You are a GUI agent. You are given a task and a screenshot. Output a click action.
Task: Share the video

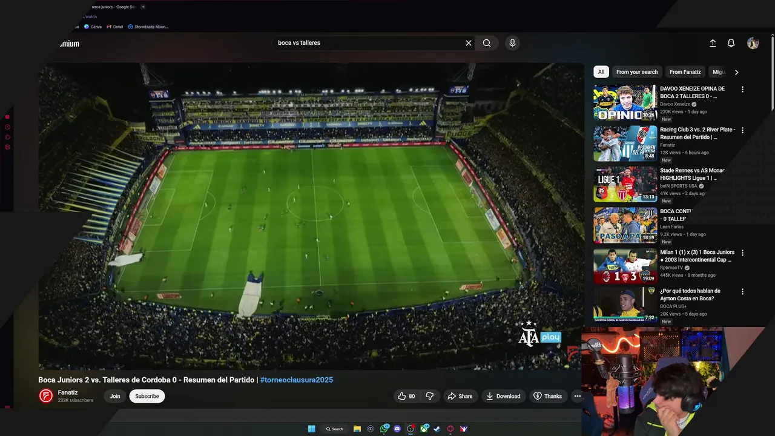click(460, 396)
